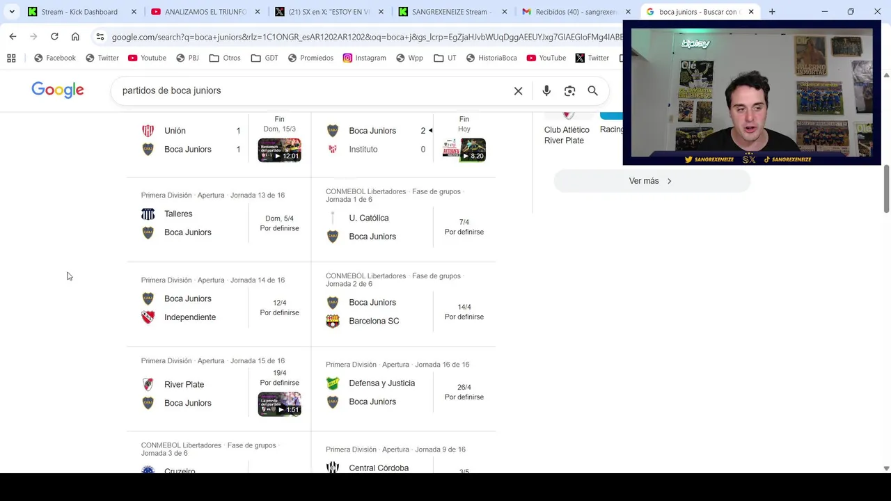Open Club Atlético River Plate card

(x=567, y=129)
